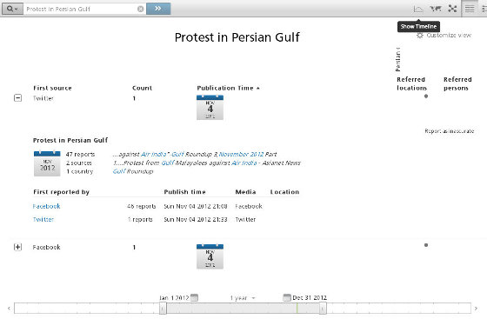Click the Nov 4 calendar icon in Facebook row

click(210, 256)
